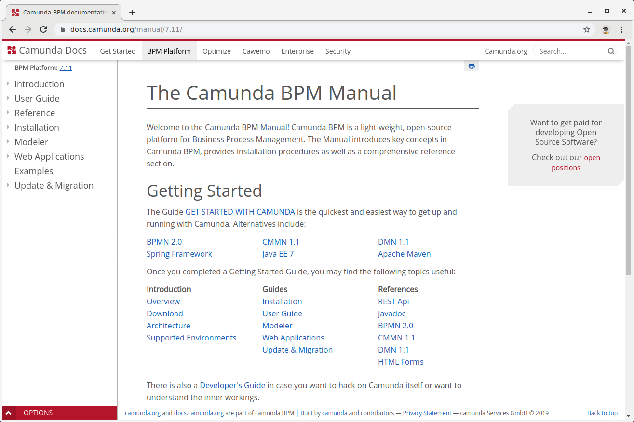Expand the Modeler tree section

coord(8,142)
